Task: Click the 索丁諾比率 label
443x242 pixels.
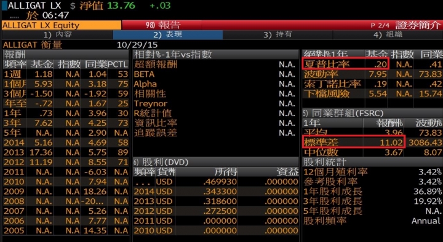Action: pyautogui.click(x=332, y=84)
